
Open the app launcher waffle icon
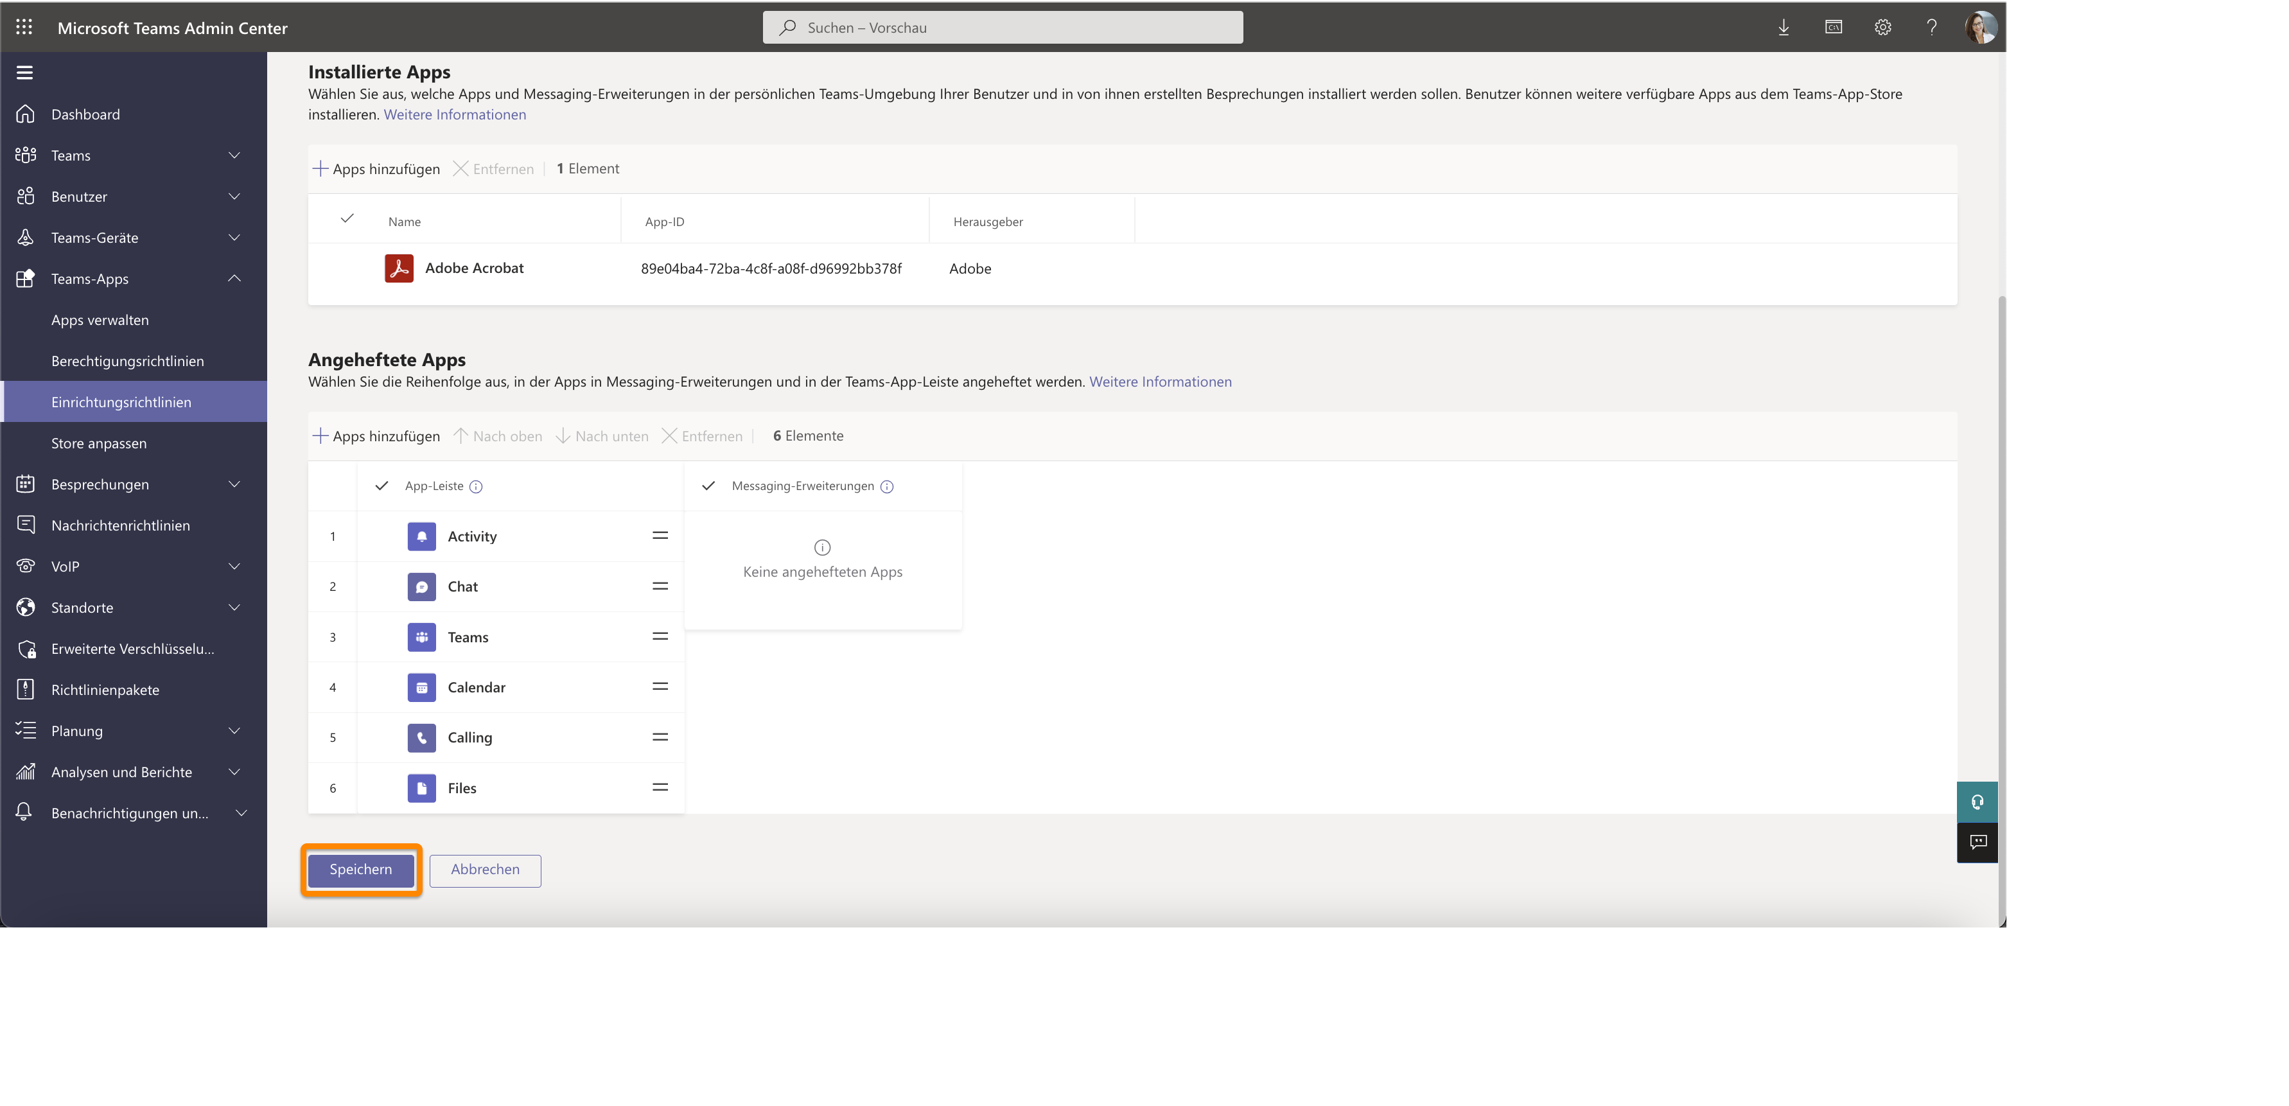click(x=24, y=26)
